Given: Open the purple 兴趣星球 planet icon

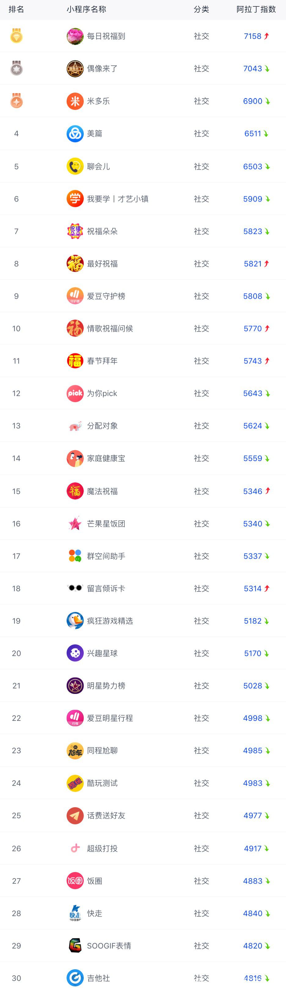Looking at the screenshot, I should click(75, 653).
